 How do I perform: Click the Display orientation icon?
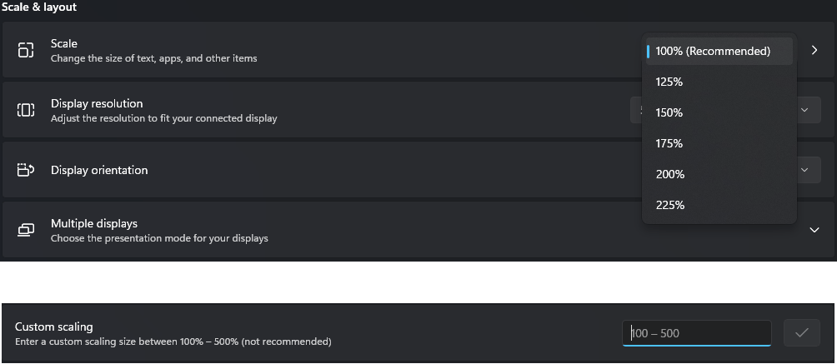pos(26,170)
